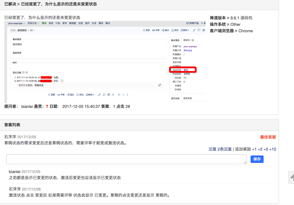This screenshot has width=294, height=205.
Task: Click the reply text starting 之前都是显示已变更
Action: click(x=65, y=178)
